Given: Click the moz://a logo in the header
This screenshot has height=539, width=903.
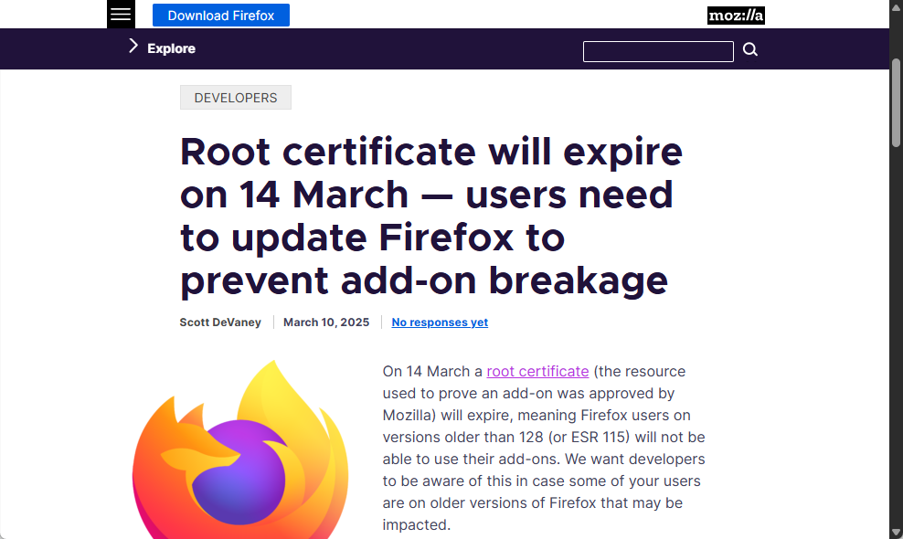Looking at the screenshot, I should (736, 15).
